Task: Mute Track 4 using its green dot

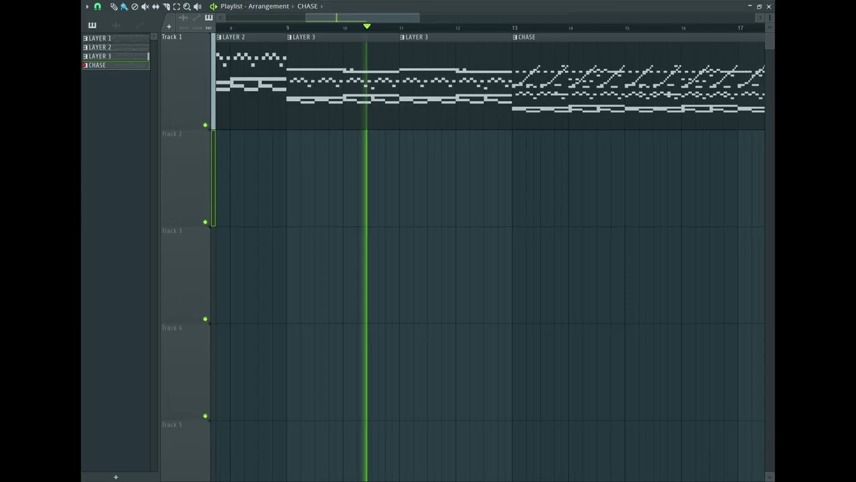Action: click(x=205, y=416)
